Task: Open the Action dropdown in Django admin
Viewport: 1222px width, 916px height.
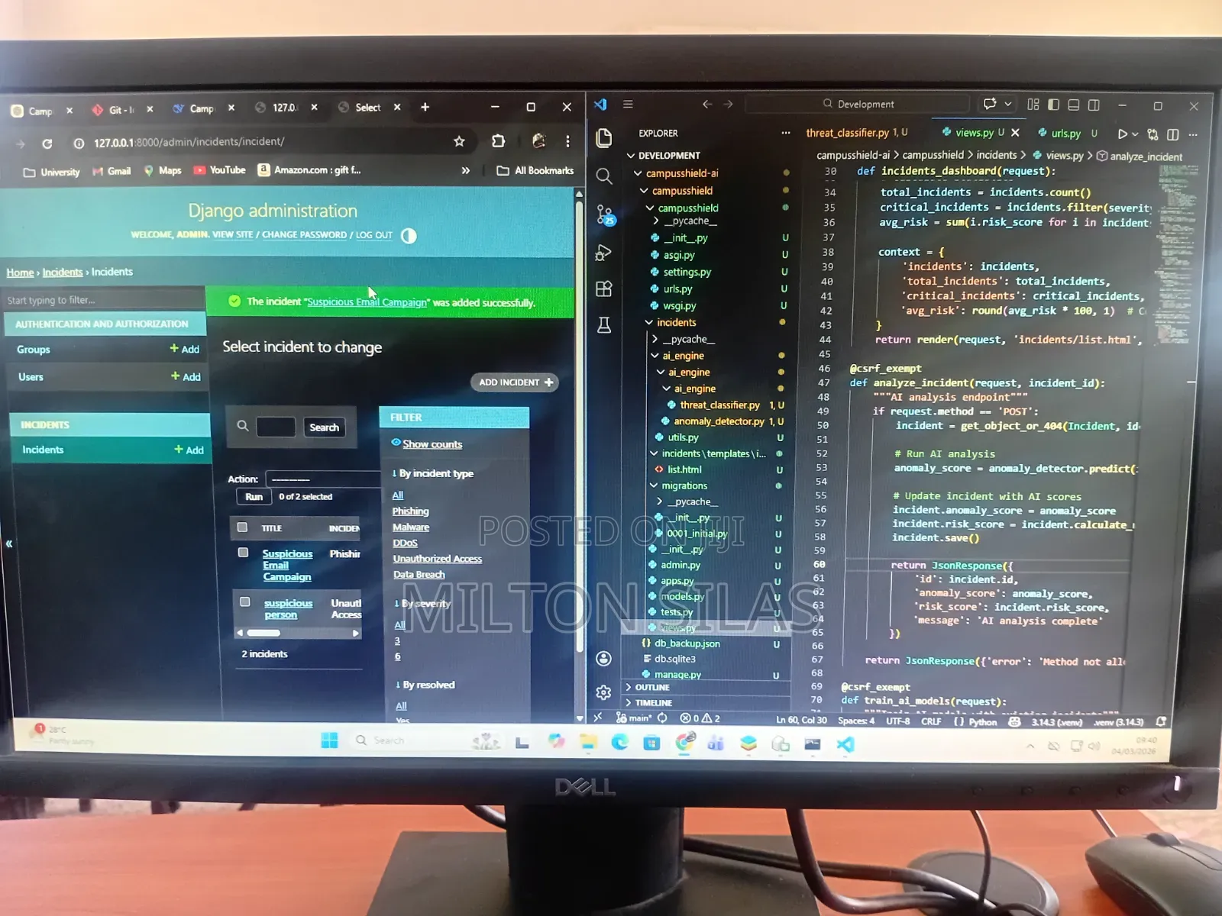Action: click(322, 479)
